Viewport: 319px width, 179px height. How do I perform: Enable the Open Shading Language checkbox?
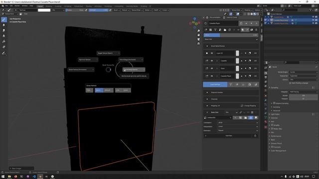coord(290,83)
